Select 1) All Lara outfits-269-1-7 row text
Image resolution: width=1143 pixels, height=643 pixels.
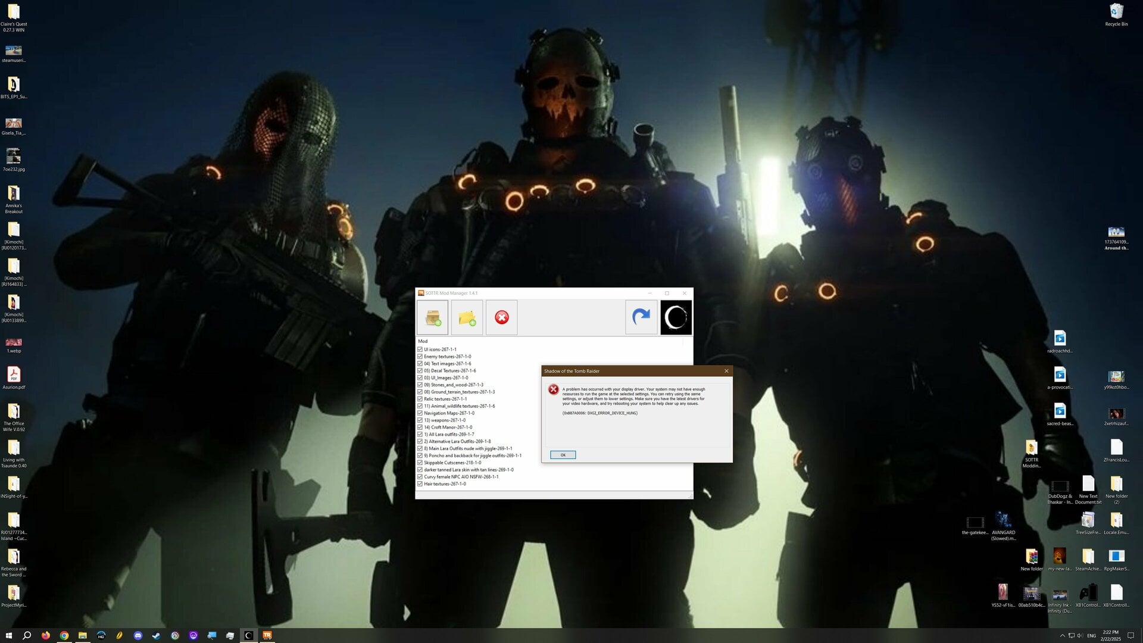(x=449, y=435)
